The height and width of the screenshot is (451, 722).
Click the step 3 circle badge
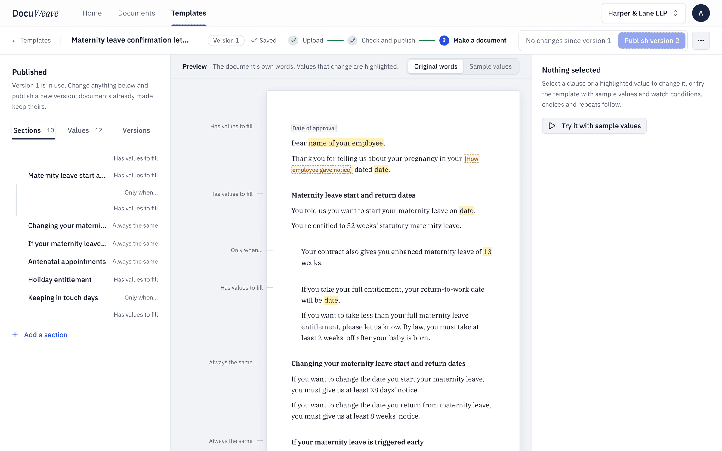pos(444,41)
